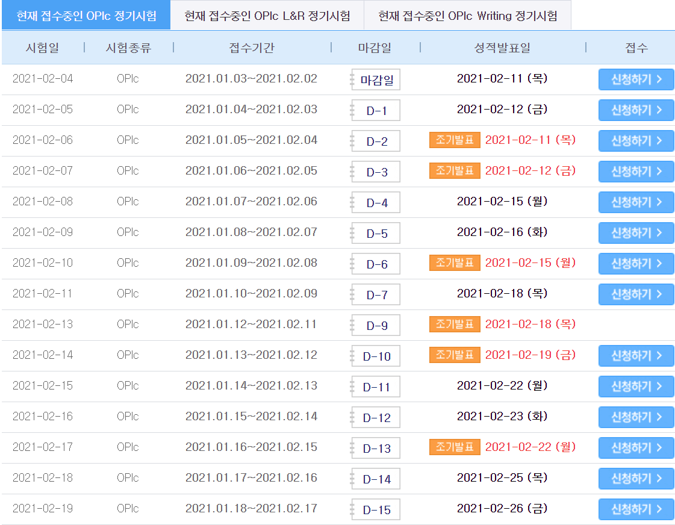Viewport: 675px width, 525px height.
Task: Click 신청하기 for the 2021-02-04 exam
Action: [636, 79]
